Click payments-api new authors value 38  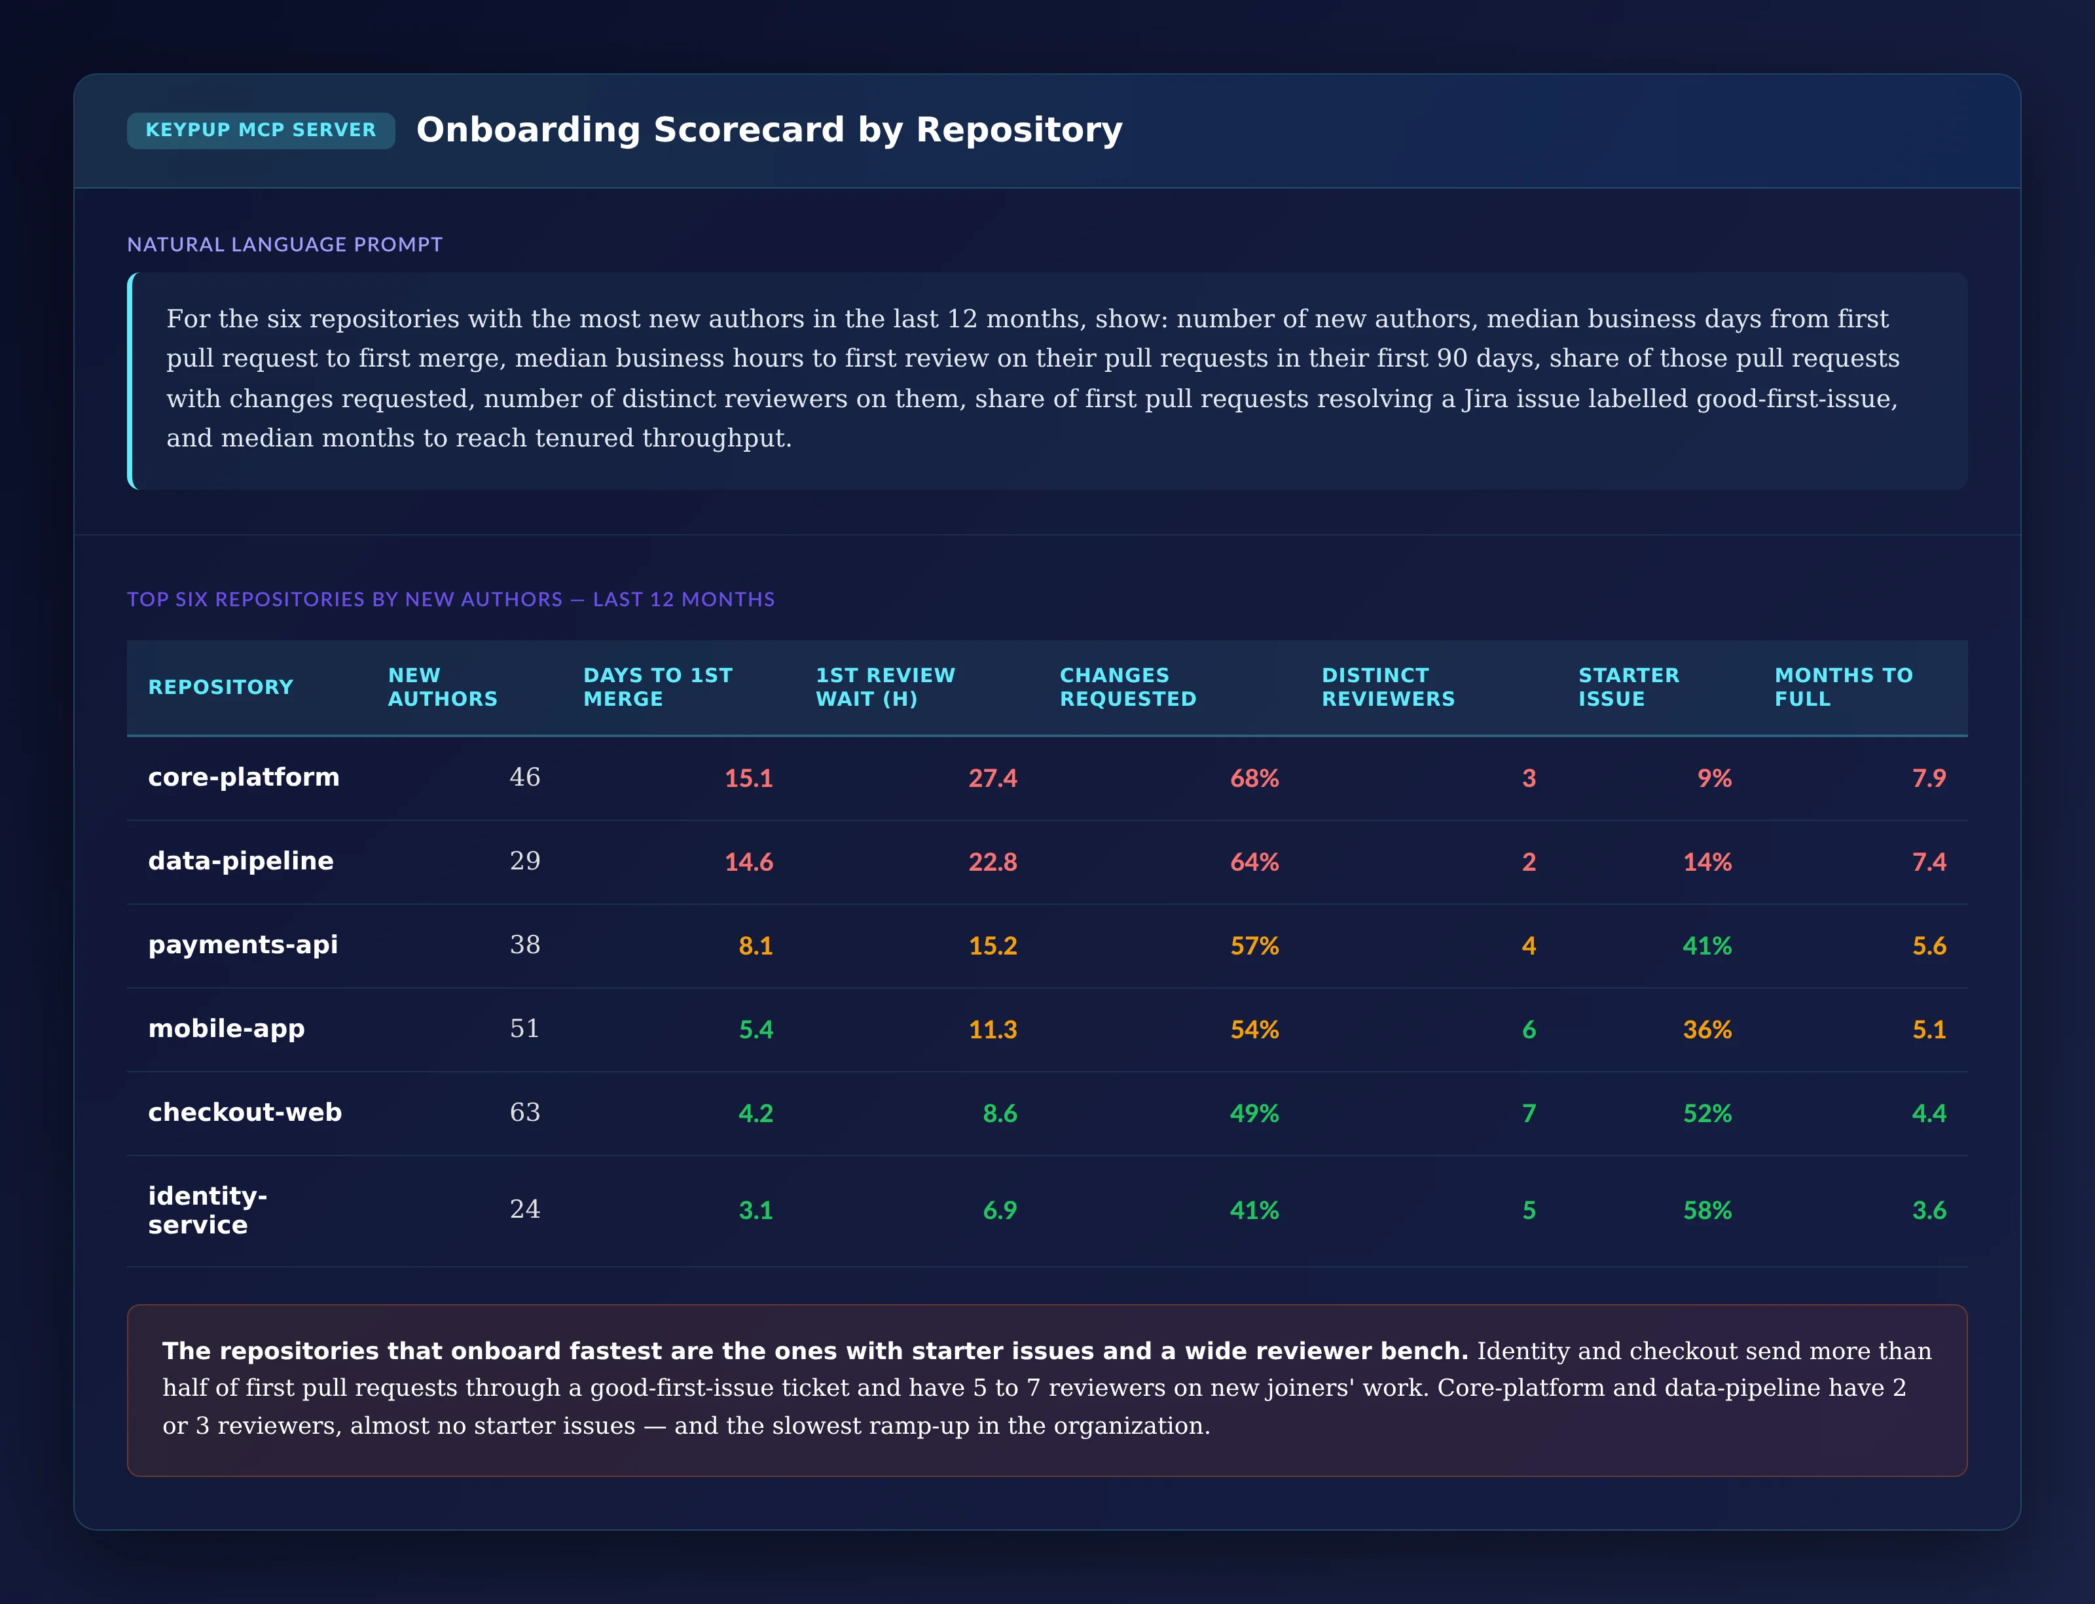(x=525, y=945)
